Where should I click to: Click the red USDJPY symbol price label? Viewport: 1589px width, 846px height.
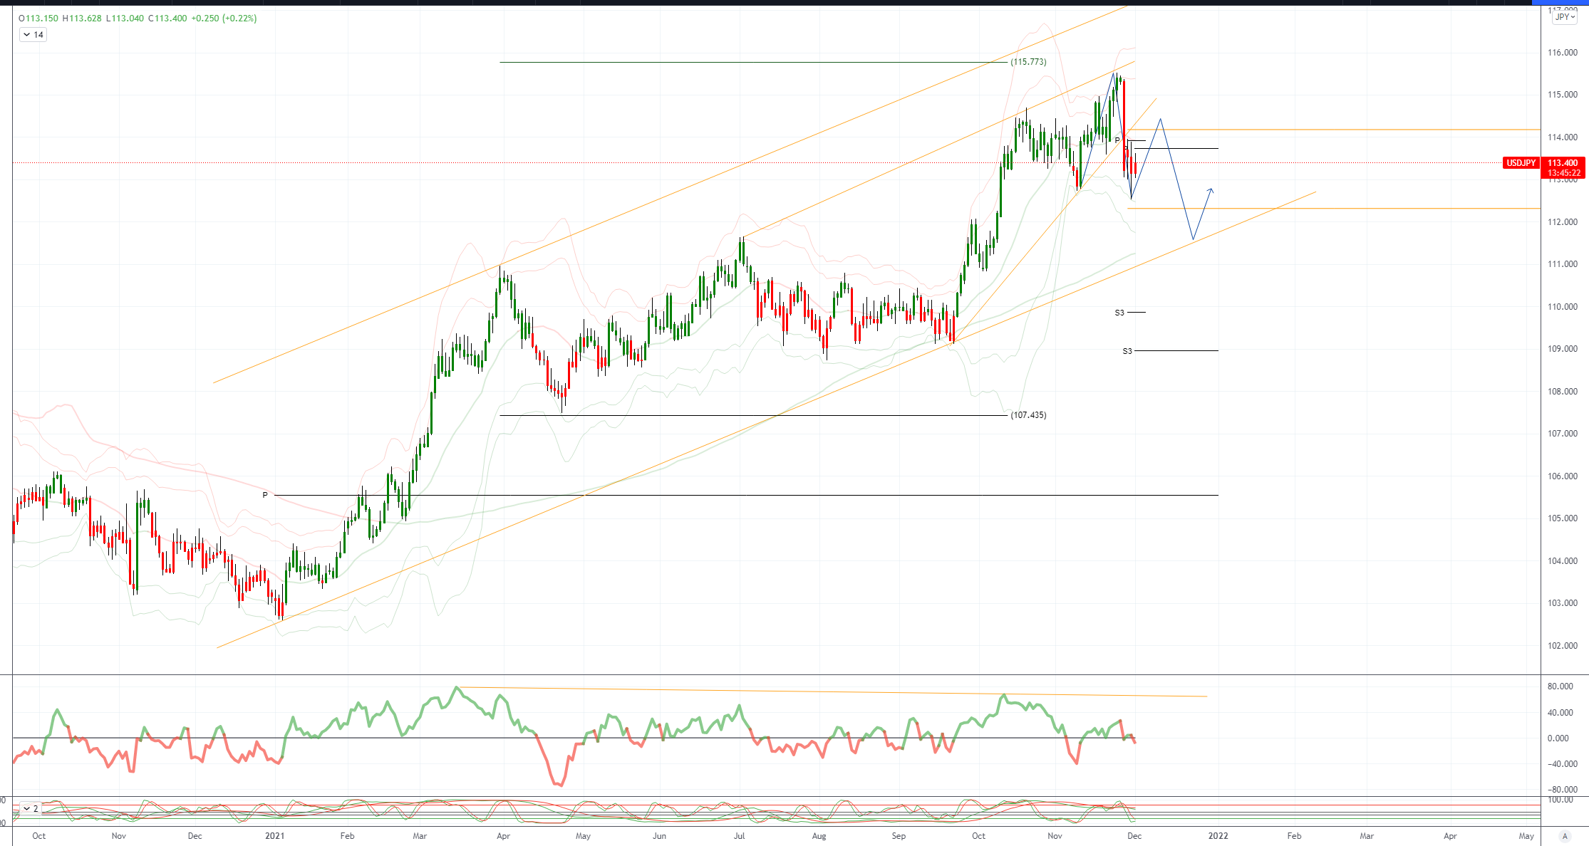(1521, 163)
